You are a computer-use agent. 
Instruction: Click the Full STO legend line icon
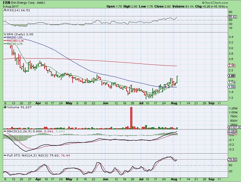[x=5, y=155]
